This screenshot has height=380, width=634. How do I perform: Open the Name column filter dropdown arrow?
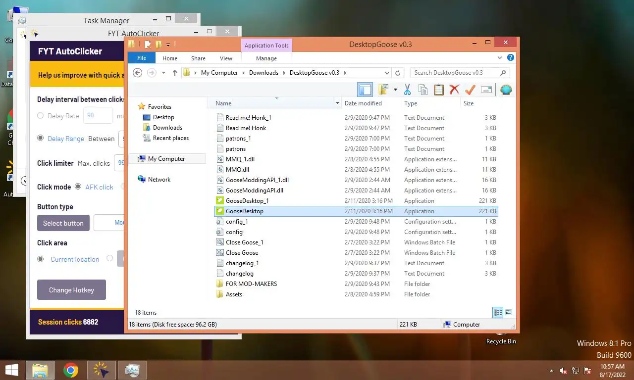tap(337, 103)
